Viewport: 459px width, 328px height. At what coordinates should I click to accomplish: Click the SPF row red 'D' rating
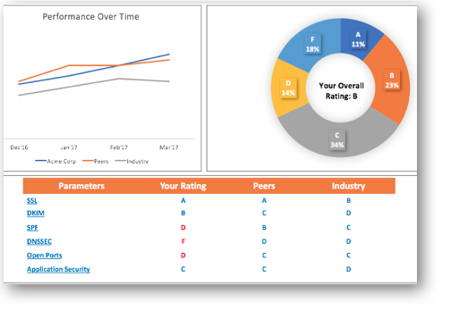[x=183, y=228]
